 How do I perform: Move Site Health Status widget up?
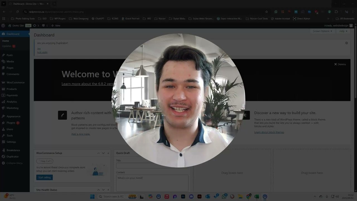98,190
